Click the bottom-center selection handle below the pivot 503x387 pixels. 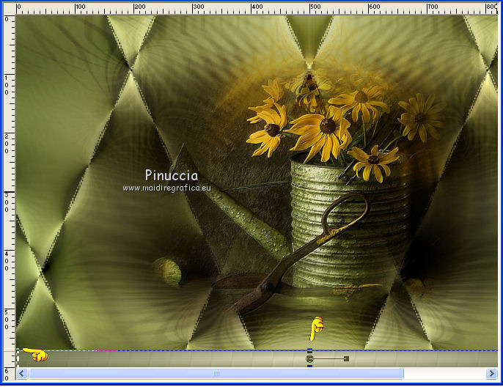[x=310, y=366]
